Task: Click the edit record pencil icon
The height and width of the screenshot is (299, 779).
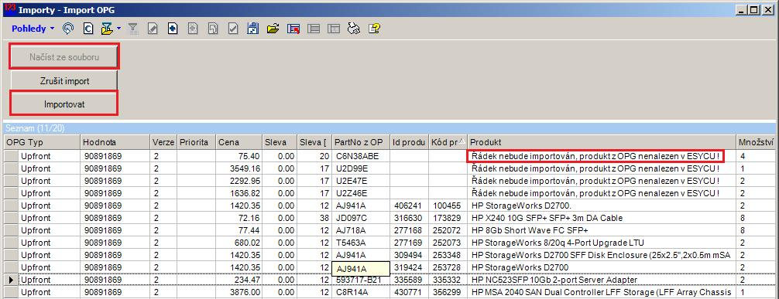Action: 153,29
